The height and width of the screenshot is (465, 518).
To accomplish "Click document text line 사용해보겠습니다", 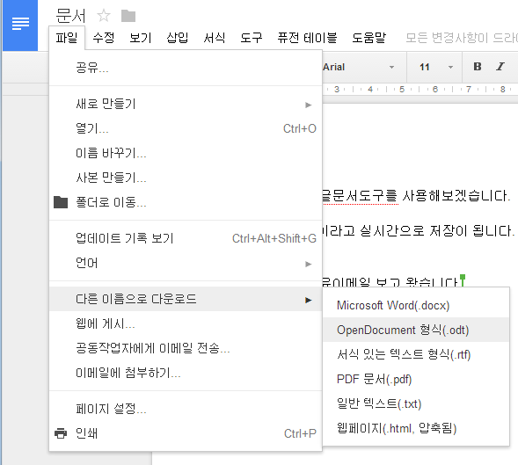I will click(x=456, y=196).
